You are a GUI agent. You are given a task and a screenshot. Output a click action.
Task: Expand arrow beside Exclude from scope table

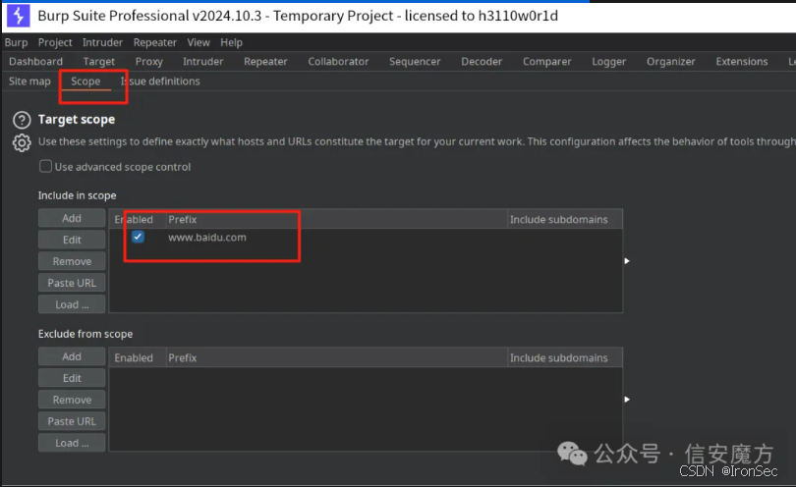[627, 400]
